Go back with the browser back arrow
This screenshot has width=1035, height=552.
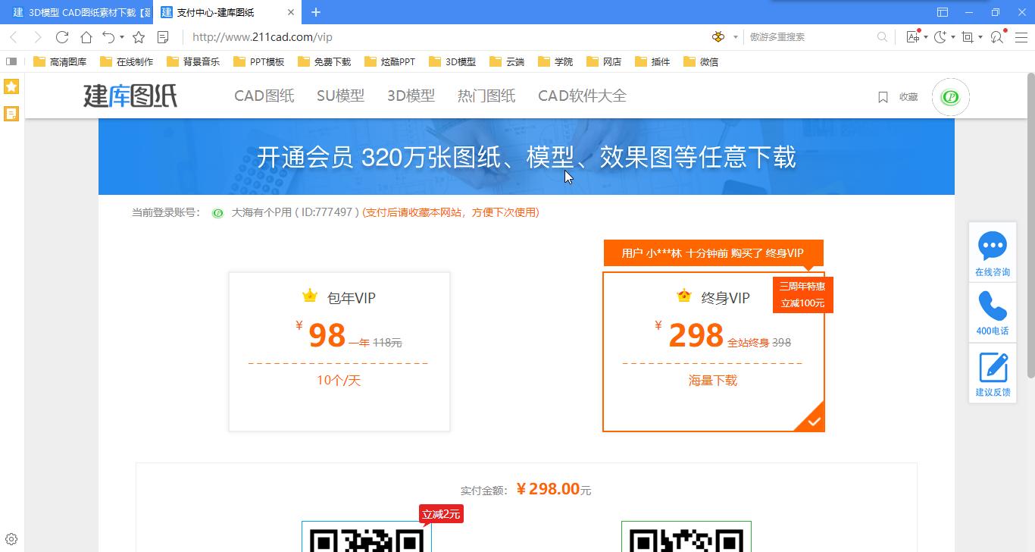[14, 37]
